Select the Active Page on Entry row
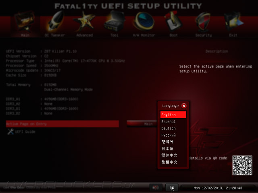 point(62,124)
